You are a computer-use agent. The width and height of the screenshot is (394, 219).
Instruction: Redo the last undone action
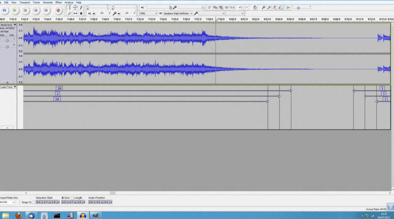246,8
